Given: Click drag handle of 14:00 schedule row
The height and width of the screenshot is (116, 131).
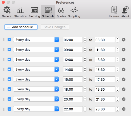Looking at the screenshot, I should point(4,70).
